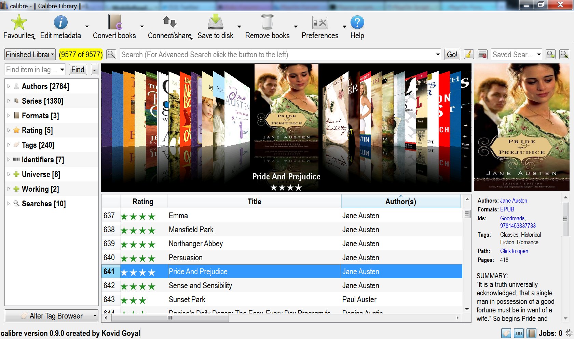This screenshot has height=339, width=574.
Task: Select the Sense and Sensibility row
Action: [282, 285]
